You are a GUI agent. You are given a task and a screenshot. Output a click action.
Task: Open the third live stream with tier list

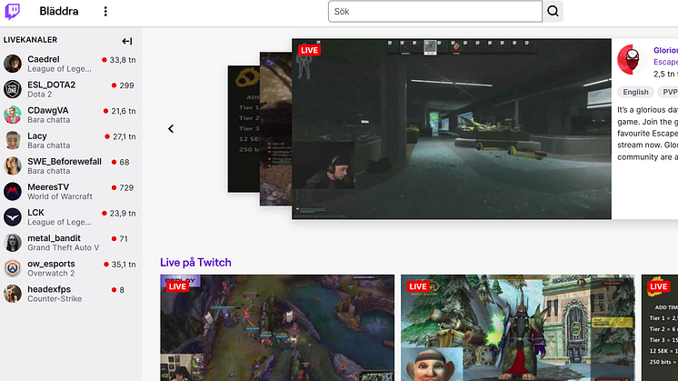tap(660, 328)
